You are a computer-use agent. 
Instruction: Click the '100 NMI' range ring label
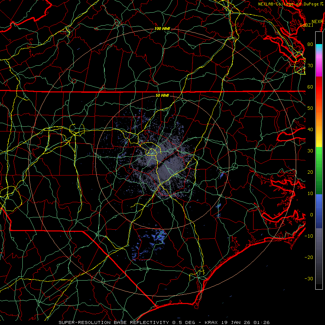[162, 29]
